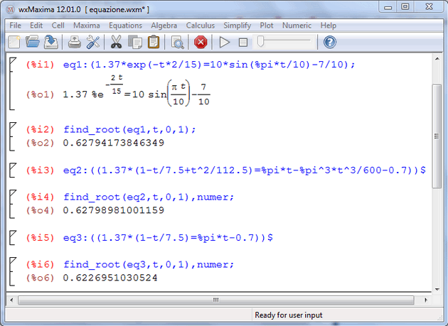Select output value 0.6226951030524
The width and height of the screenshot is (448, 326).
(x=110, y=278)
